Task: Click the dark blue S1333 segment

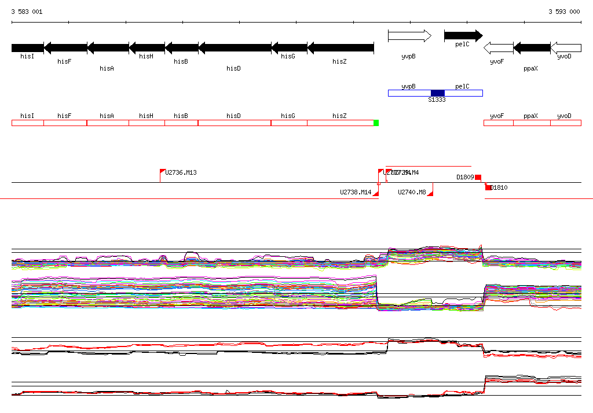Action: (x=438, y=93)
